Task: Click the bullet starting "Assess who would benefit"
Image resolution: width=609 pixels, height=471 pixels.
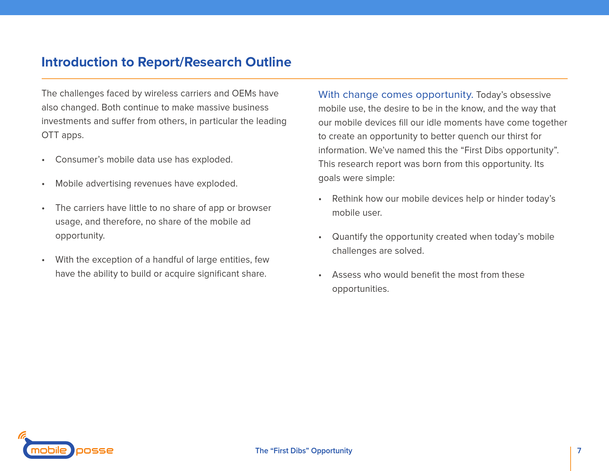Action: tap(428, 282)
